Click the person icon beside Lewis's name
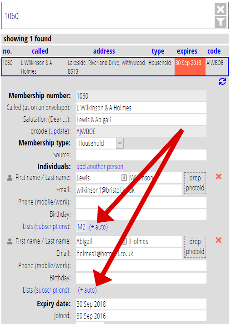Screen dimensions: 231x324 tap(10, 178)
